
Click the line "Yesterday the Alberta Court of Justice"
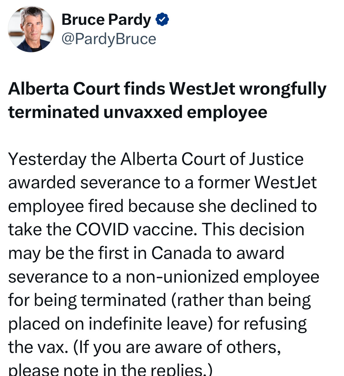pyautogui.click(x=156, y=159)
